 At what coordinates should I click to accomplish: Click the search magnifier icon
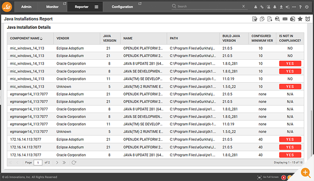point(174,6)
